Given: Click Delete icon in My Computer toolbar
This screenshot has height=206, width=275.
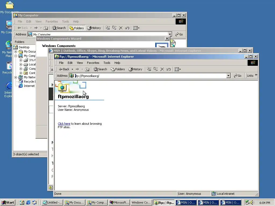Looking at the screenshot, I should (121, 28).
